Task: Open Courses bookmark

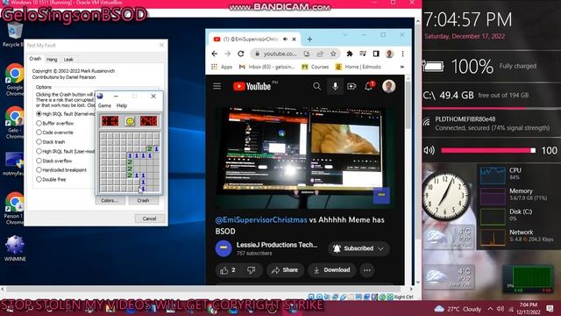Action: pos(316,67)
